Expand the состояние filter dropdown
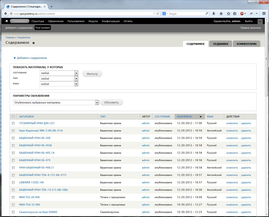 tap(76, 73)
